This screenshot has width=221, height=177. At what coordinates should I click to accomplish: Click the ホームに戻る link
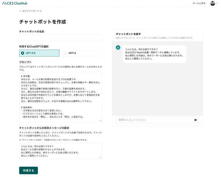tap(199, 3)
